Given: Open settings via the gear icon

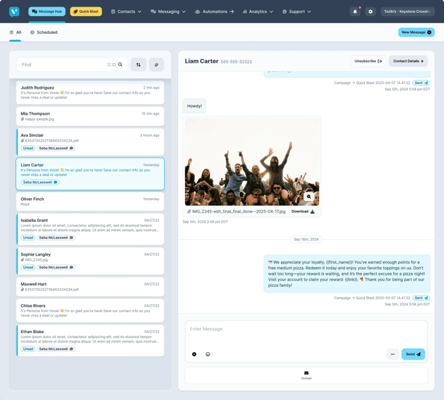Looking at the screenshot, I should tap(370, 12).
